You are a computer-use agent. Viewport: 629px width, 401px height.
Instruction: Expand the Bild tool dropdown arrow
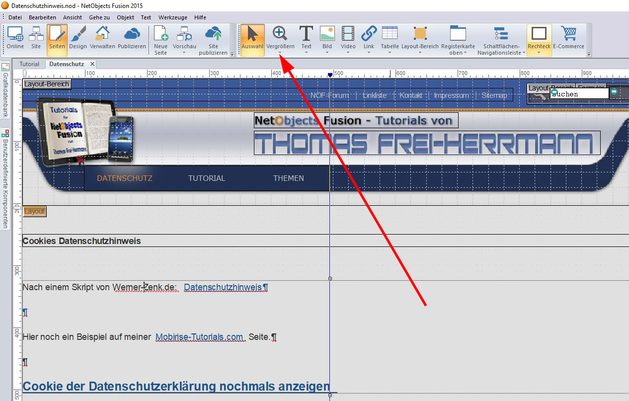point(327,53)
